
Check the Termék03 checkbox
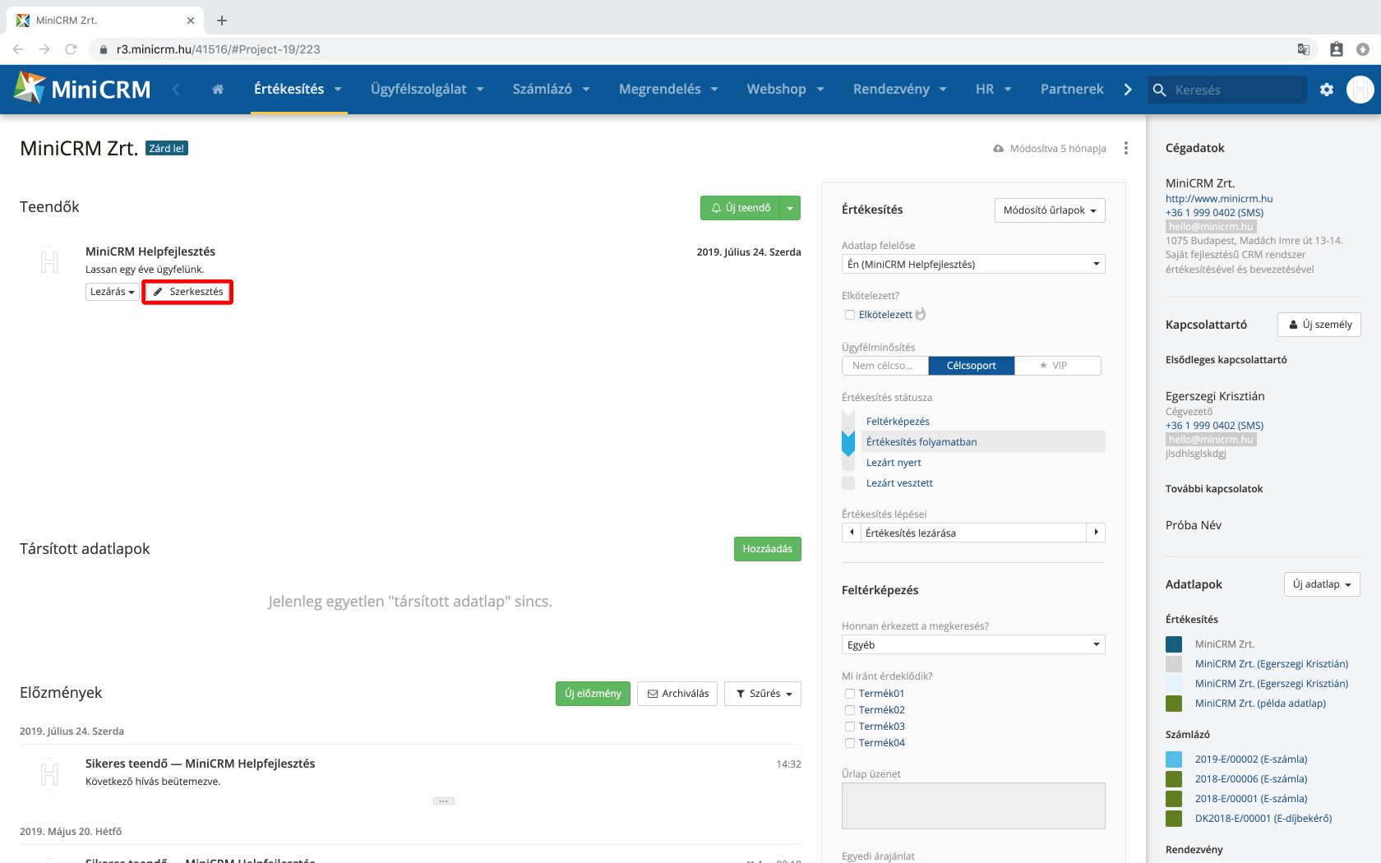[x=850, y=727]
